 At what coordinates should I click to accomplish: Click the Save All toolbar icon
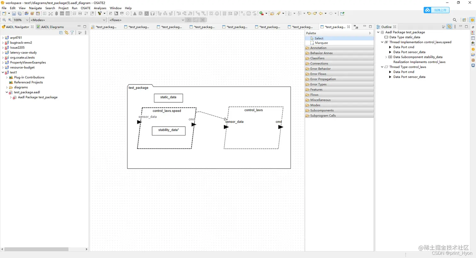[x=20, y=14]
